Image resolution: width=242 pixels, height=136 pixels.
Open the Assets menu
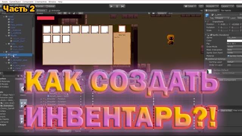point(5,2)
